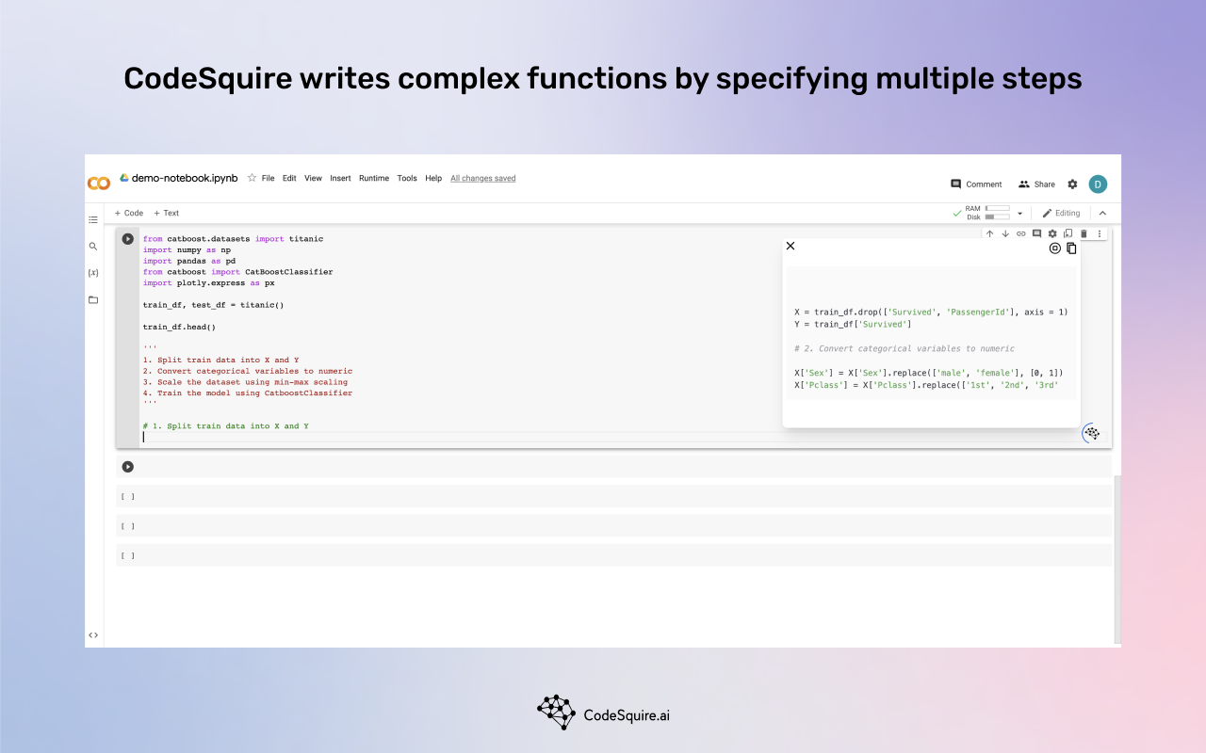The width and height of the screenshot is (1206, 753).
Task: Open the variables {x} inspector
Action: pyautogui.click(x=93, y=273)
